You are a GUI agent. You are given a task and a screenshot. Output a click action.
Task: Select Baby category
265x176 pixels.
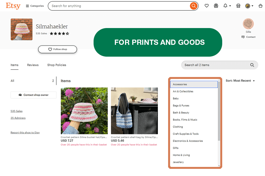[194, 98]
